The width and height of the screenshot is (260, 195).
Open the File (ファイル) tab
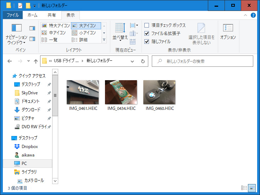click(13, 15)
